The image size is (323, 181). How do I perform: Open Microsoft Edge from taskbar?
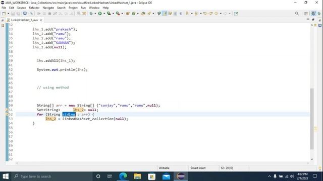123,176
